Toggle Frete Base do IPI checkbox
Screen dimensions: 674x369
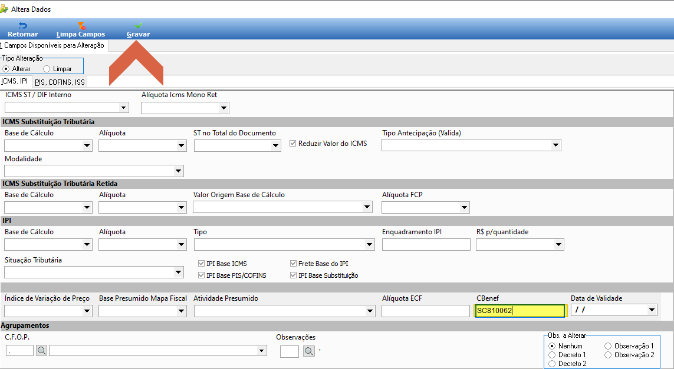293,264
